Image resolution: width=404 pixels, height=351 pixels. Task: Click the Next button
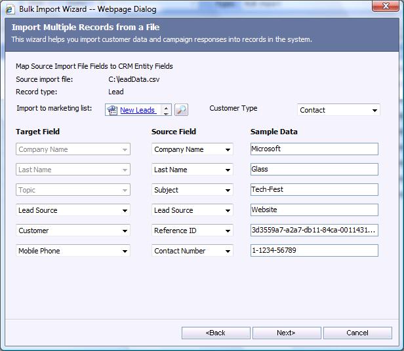click(x=286, y=333)
